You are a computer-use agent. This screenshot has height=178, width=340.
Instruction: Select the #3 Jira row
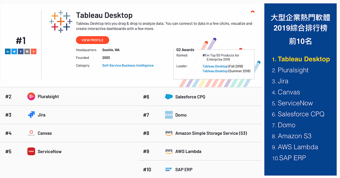pyautogui.click(x=70, y=115)
